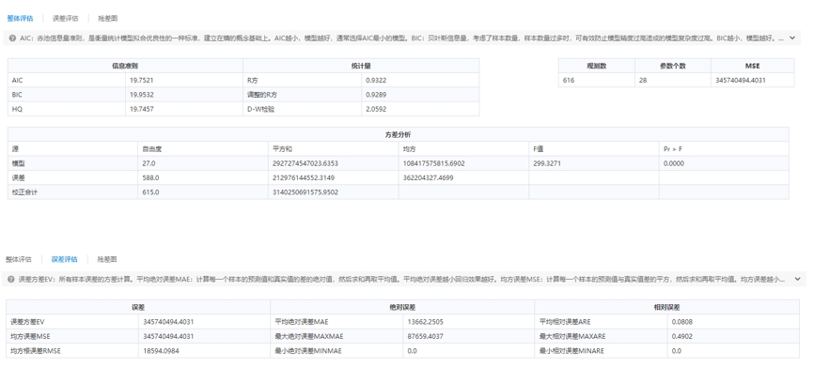Click the total 平方和 value 3140250691575.9502
Viewport: 814px width, 367px height.
tap(305, 192)
